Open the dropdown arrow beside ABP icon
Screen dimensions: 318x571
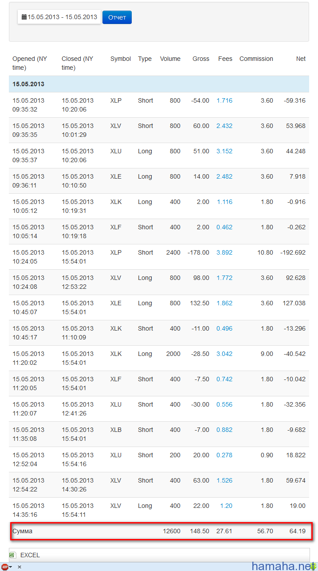(11, 567)
